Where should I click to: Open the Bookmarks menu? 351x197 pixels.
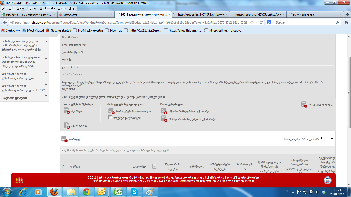(x=47, y=8)
